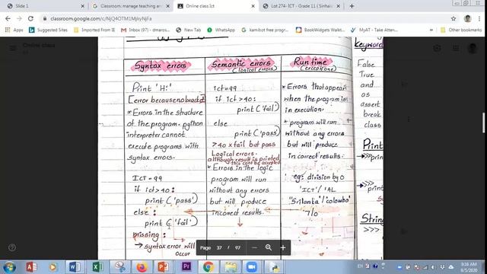Open the kamibot free progr... bookmark
This screenshot has width=487, height=274.
pyautogui.click(x=265, y=30)
